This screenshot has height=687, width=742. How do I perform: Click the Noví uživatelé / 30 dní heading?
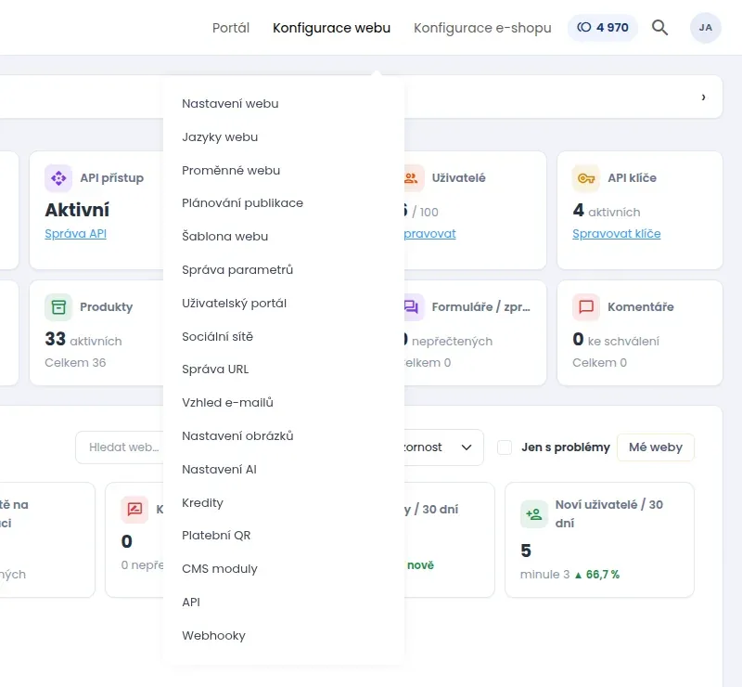click(x=609, y=514)
